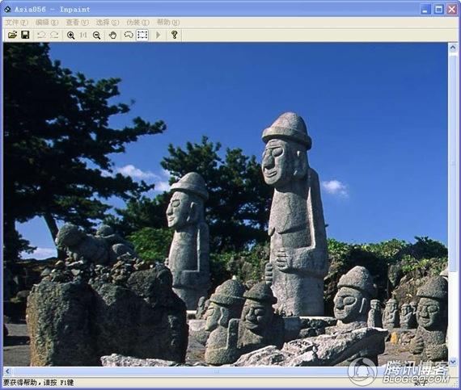Open help via the question mark icon
This screenshot has height=390, width=461.
[x=175, y=35]
